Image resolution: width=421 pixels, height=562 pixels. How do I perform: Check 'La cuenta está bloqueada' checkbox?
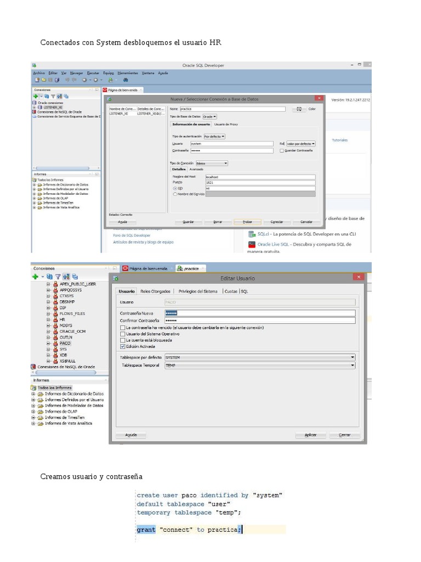pos(123,340)
